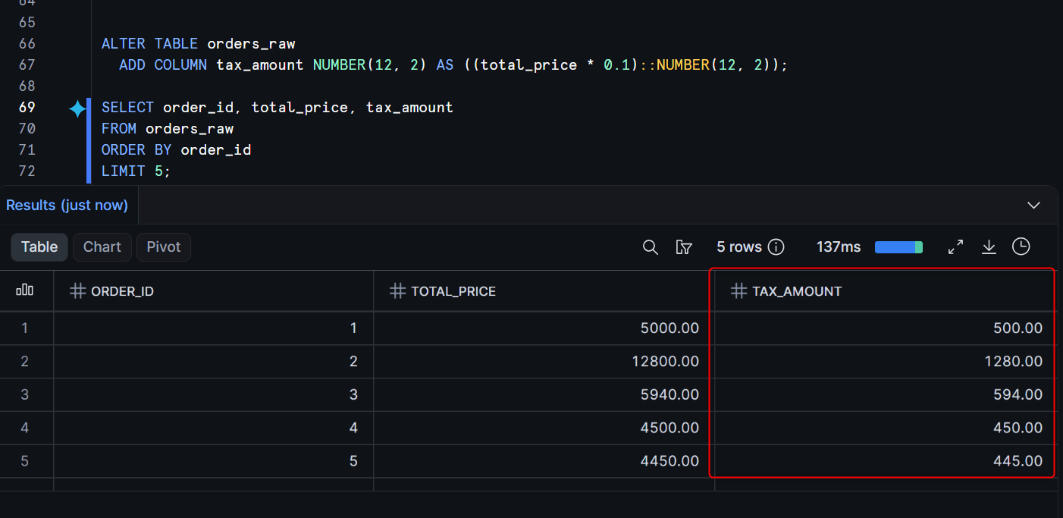Viewport: 1063px width, 518px height.
Task: Collapse the Results panel with the chevron
Action: click(x=1033, y=206)
